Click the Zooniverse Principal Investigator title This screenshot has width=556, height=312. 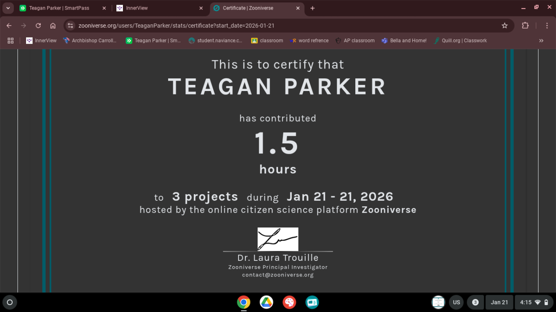pyautogui.click(x=278, y=267)
